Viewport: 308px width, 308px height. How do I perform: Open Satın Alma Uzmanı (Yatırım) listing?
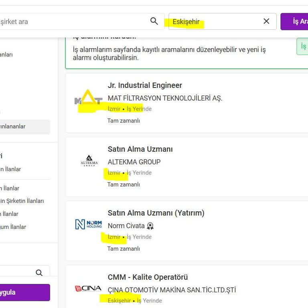(156, 213)
